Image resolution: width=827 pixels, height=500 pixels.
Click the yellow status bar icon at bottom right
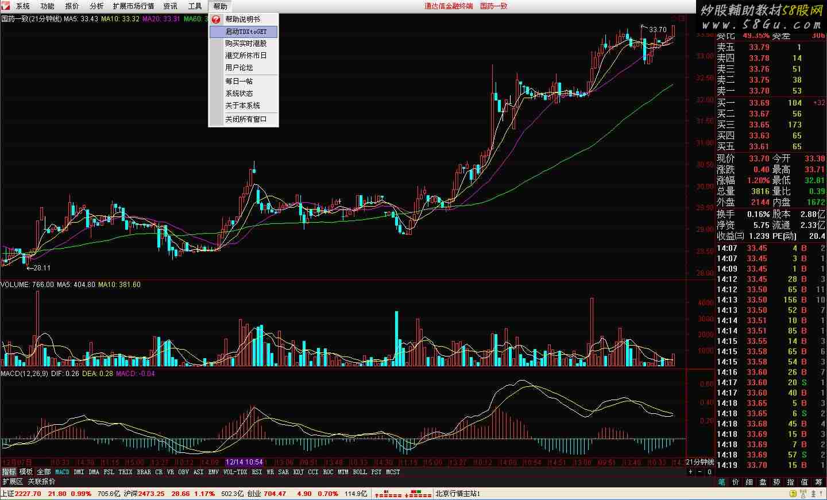click(x=793, y=493)
